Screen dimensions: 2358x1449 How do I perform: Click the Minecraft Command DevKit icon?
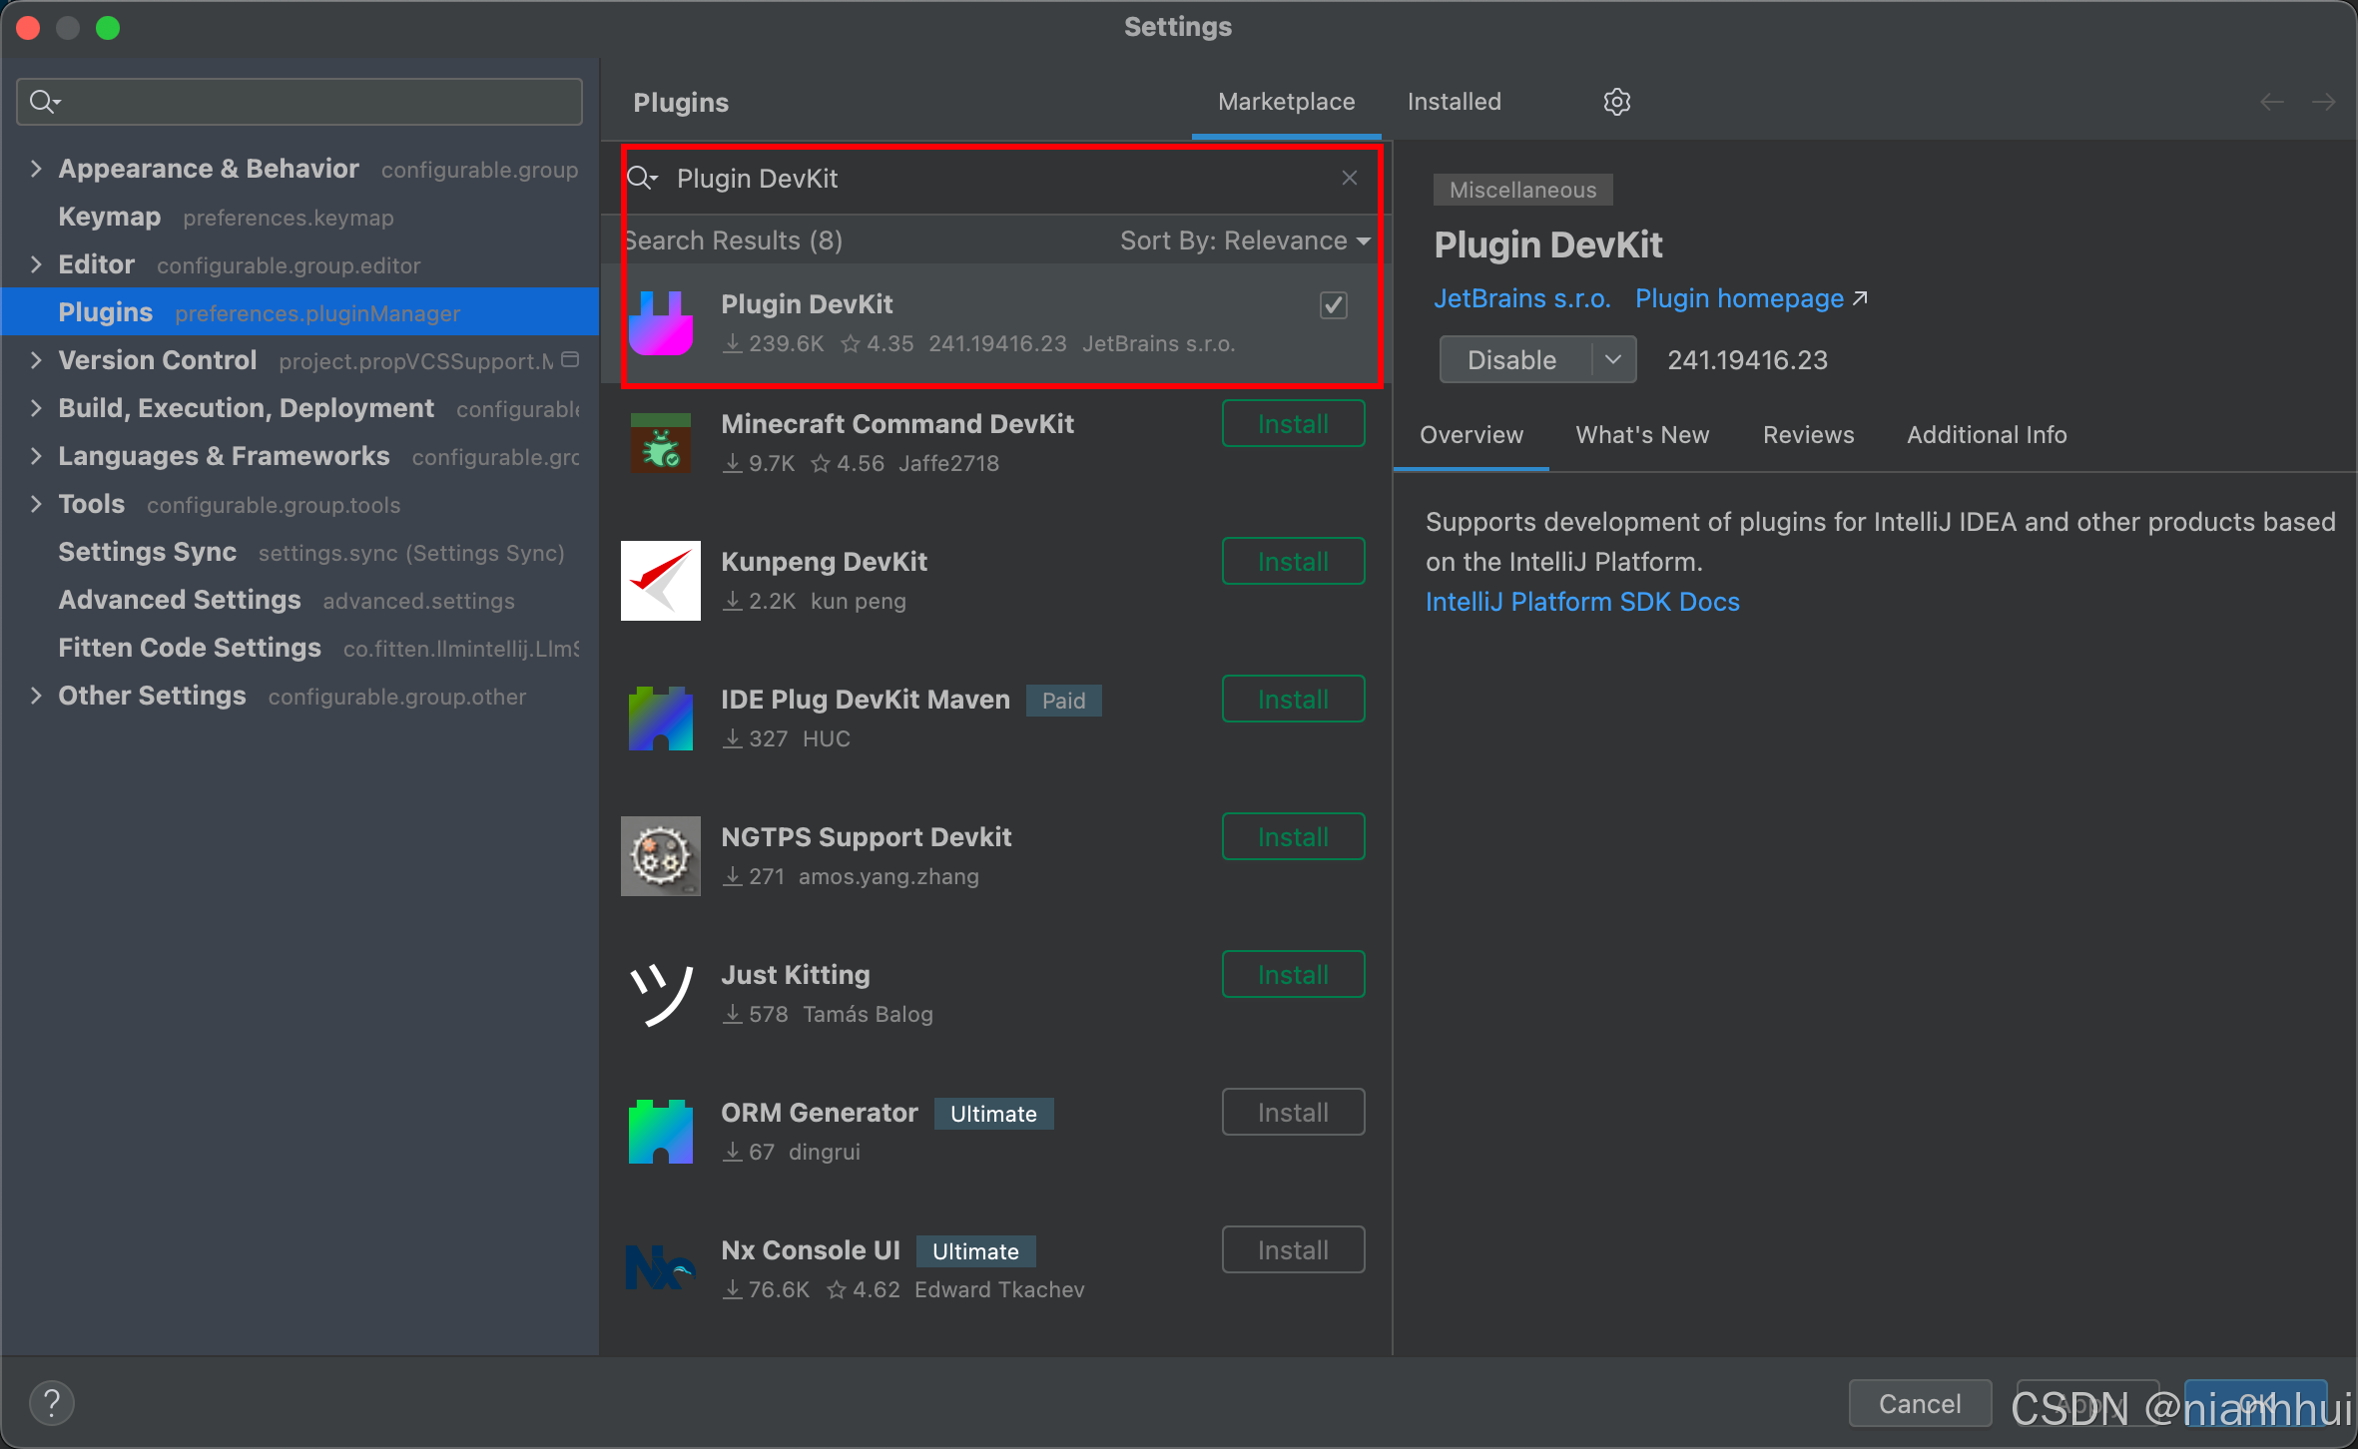[x=660, y=442]
